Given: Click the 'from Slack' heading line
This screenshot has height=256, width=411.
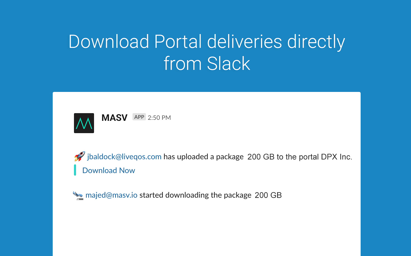Looking at the screenshot, I should click(207, 63).
